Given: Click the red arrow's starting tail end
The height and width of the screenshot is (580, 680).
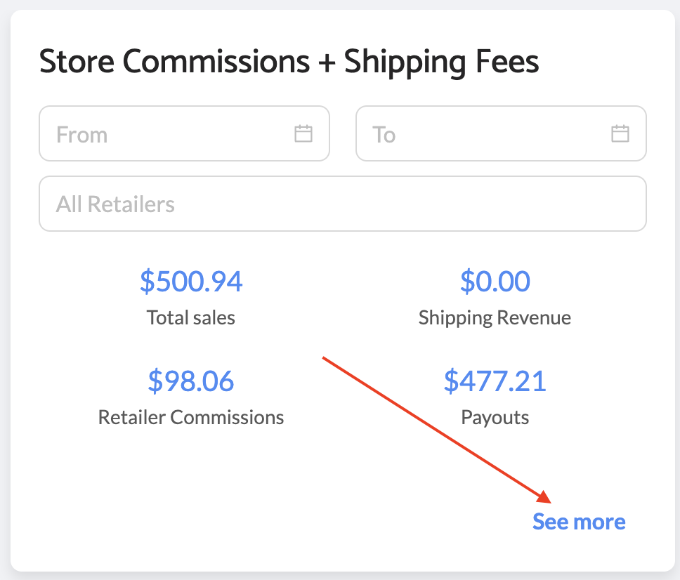Looking at the screenshot, I should [x=324, y=358].
